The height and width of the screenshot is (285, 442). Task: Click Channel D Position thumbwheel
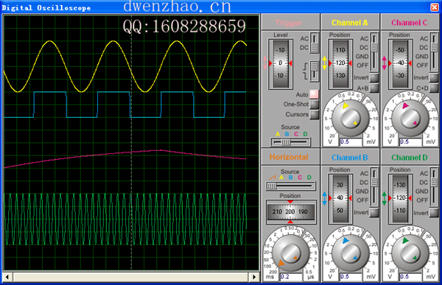[x=400, y=198]
